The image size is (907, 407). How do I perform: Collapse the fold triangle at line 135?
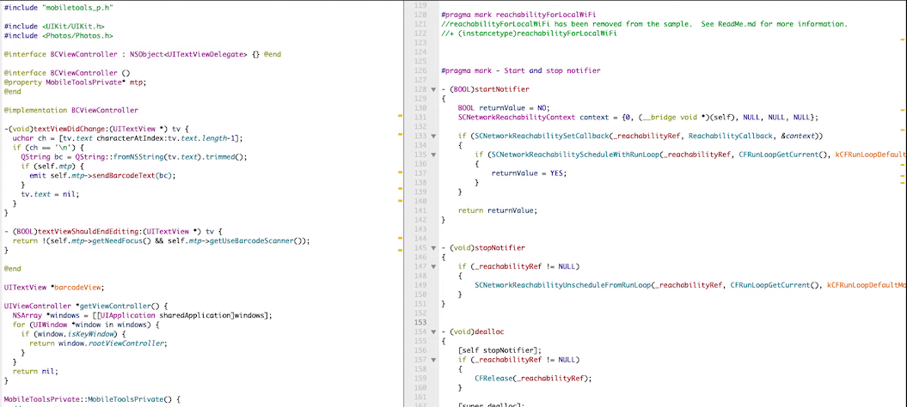coord(432,155)
